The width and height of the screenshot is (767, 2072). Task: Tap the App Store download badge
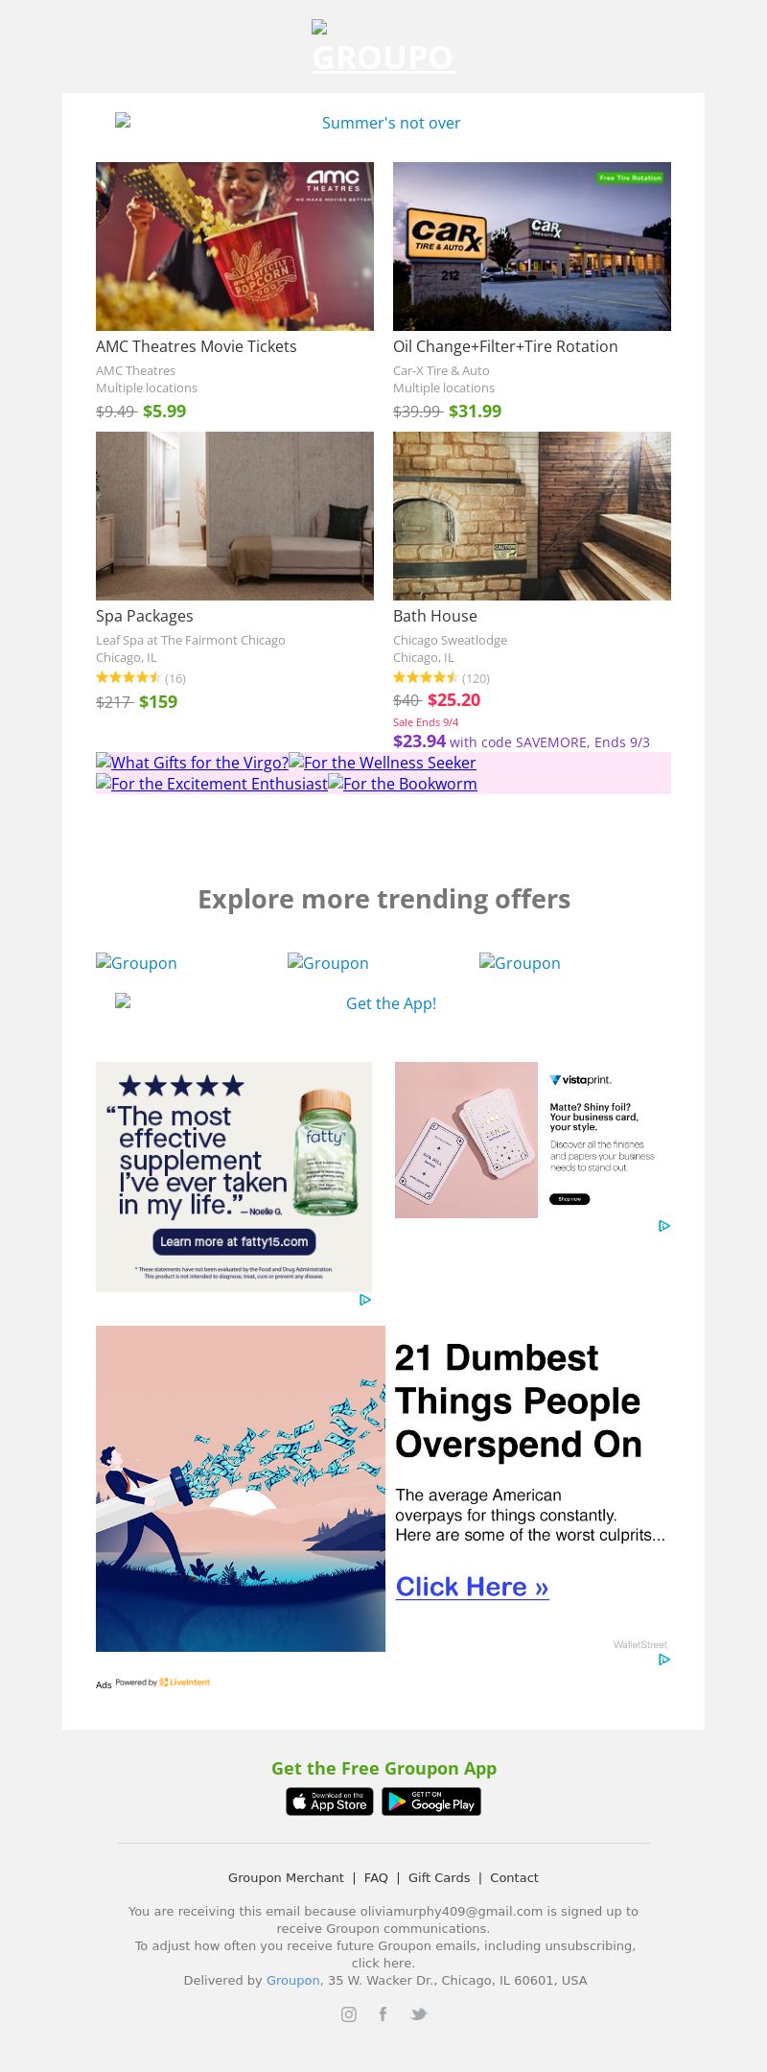330,1801
